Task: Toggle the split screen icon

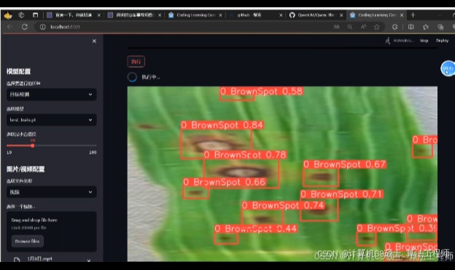Action: point(411,27)
